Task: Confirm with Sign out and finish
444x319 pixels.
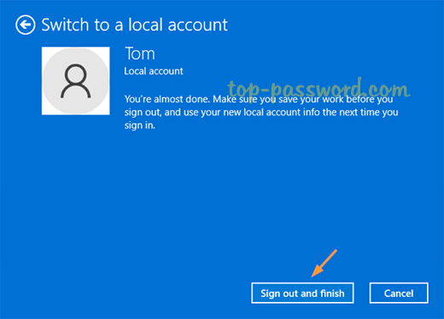Action: 302,293
